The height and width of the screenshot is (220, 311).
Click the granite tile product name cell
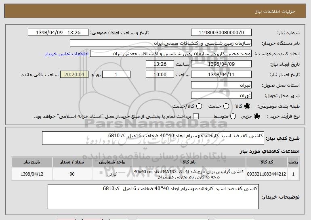(x=189, y=174)
